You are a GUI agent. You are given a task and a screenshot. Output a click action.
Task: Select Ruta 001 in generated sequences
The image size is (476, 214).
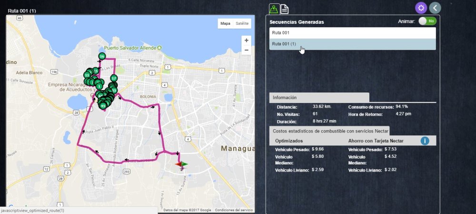[x=352, y=33]
